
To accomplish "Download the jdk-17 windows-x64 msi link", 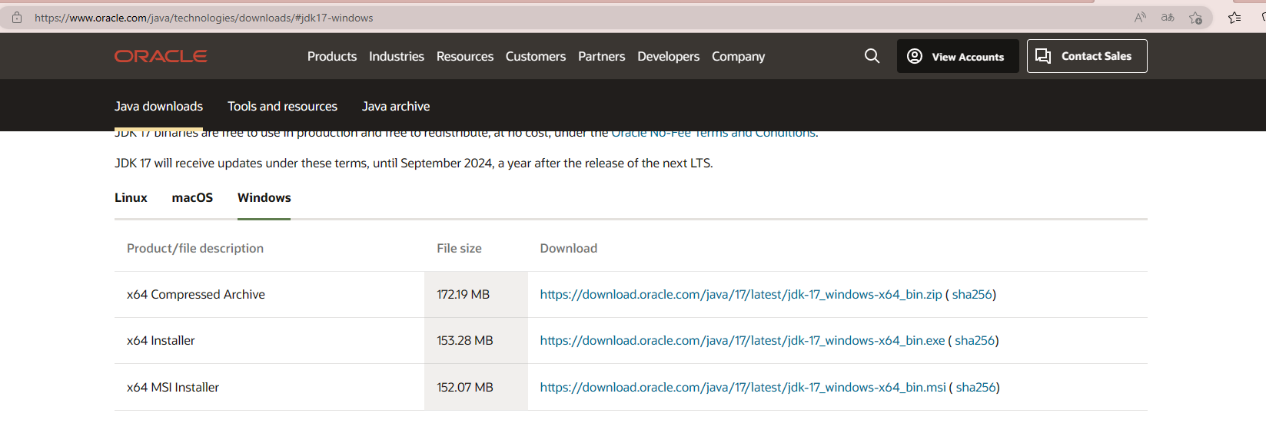I will tap(743, 387).
